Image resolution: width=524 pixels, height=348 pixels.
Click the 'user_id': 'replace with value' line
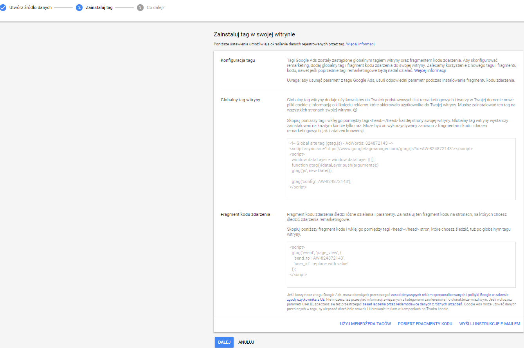pyautogui.click(x=321, y=264)
